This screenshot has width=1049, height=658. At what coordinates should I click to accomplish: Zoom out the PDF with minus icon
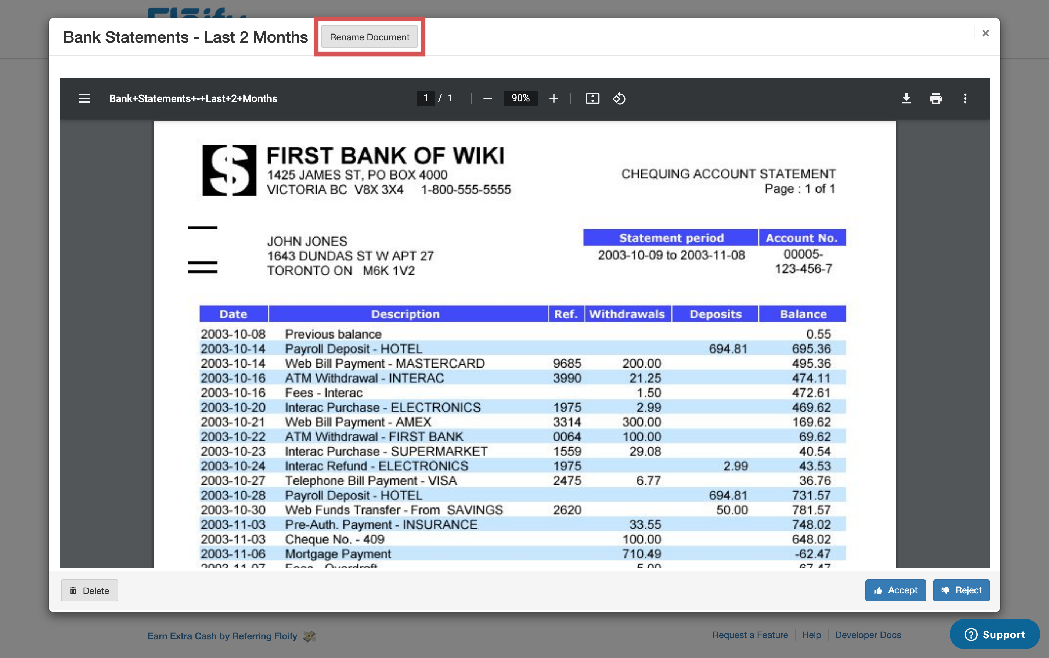487,98
